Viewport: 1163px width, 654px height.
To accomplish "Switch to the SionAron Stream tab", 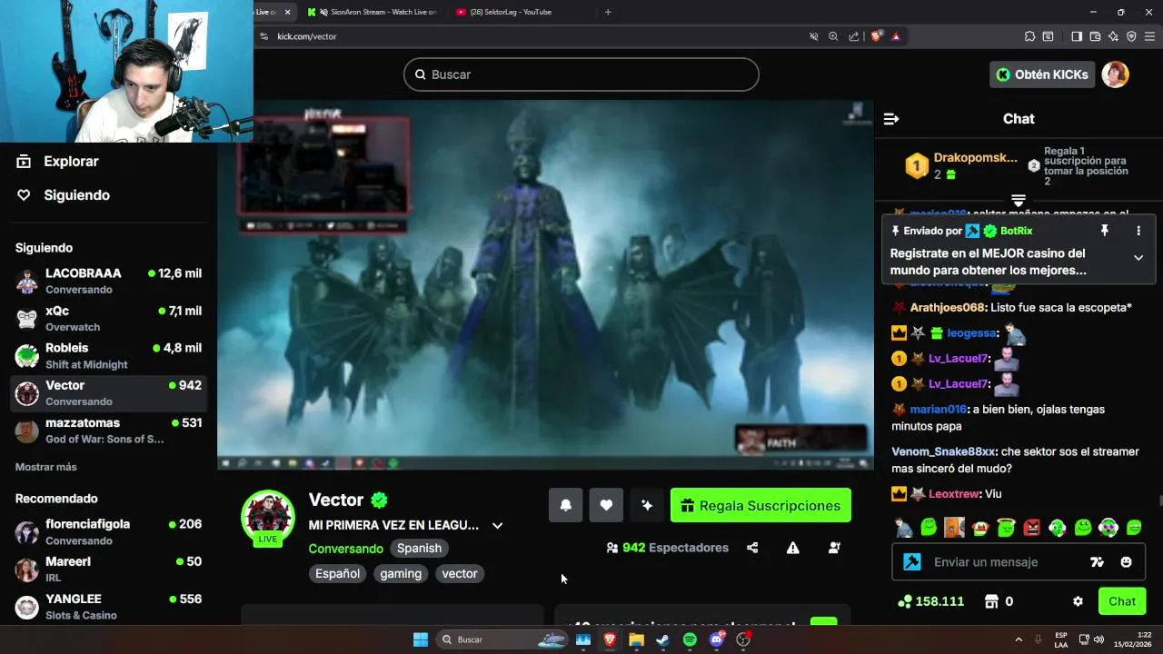I will [373, 12].
